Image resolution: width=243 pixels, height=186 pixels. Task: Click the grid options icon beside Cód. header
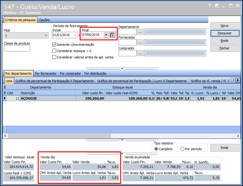[x=5, y=93]
